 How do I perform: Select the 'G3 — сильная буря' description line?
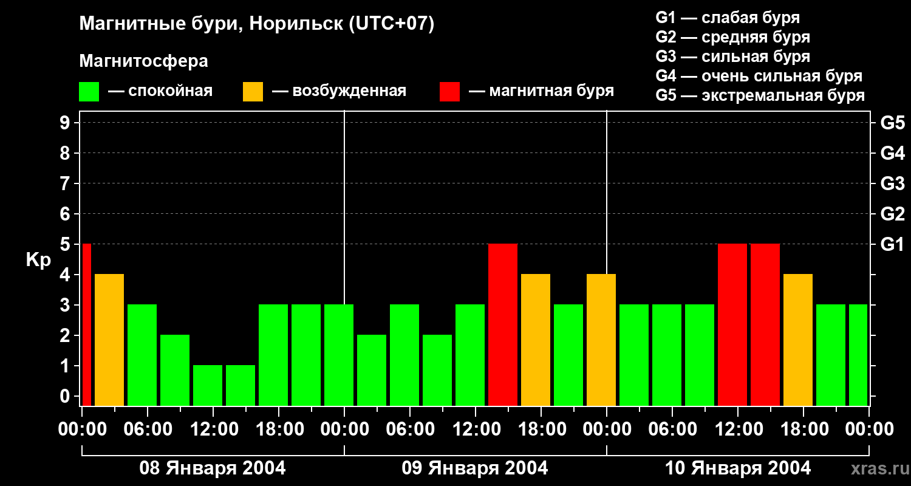tap(732, 56)
